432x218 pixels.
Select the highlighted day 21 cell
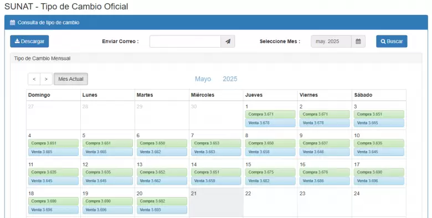tap(216, 202)
